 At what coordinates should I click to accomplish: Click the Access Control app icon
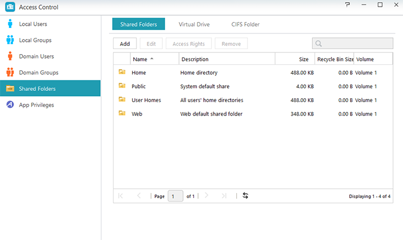[10, 7]
